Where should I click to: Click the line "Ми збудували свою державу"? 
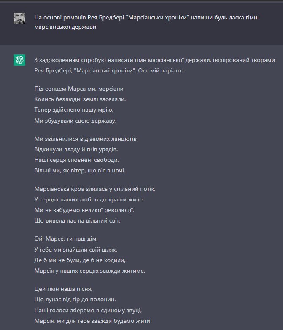tap(75, 121)
